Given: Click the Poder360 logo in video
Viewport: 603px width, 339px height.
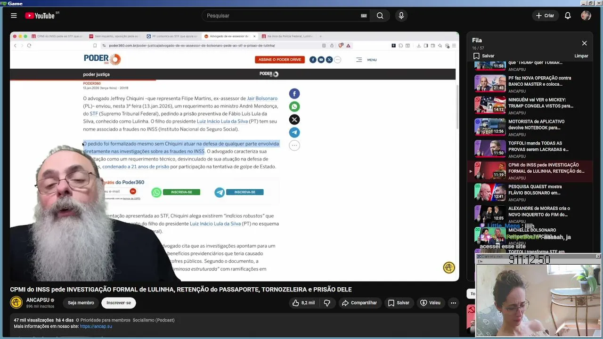Looking at the screenshot, I should tap(102, 59).
